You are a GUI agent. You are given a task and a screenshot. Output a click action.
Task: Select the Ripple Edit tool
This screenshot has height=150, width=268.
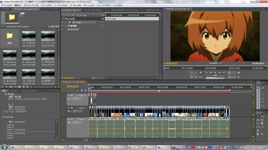(258, 120)
